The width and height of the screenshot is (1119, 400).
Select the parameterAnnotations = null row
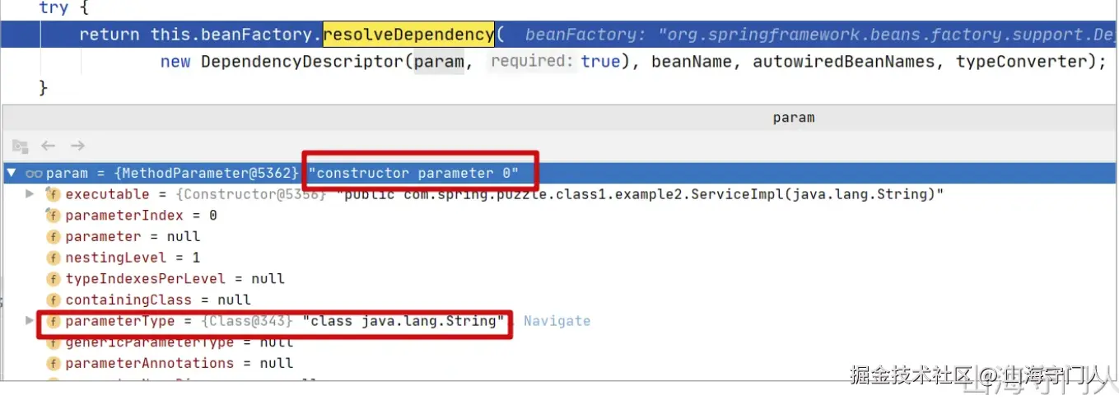point(559,363)
